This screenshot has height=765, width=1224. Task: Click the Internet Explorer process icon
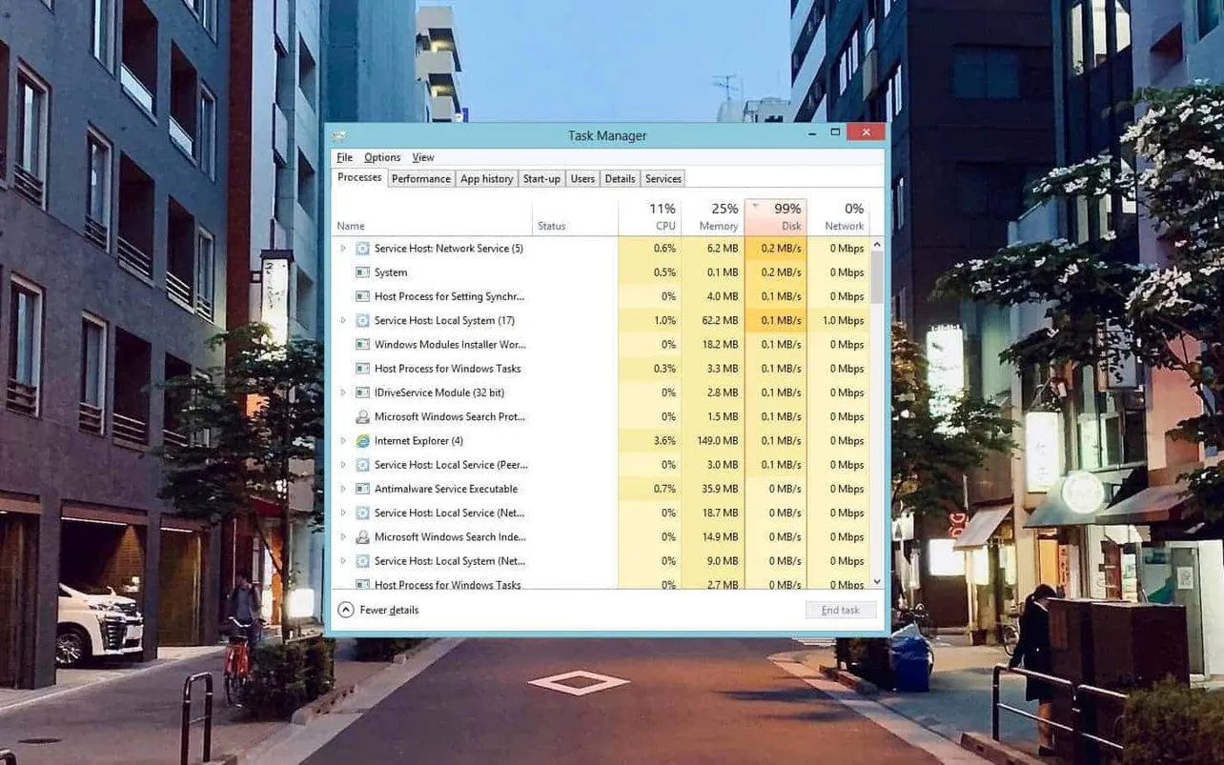pyautogui.click(x=362, y=440)
